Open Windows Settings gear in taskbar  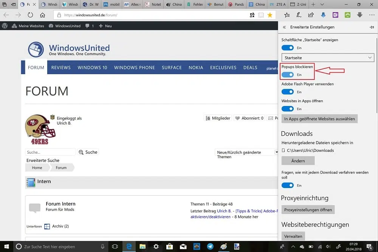(156, 246)
